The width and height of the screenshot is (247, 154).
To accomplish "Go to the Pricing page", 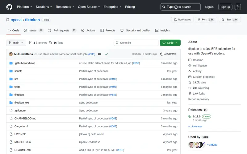I will (x=130, y=7).
